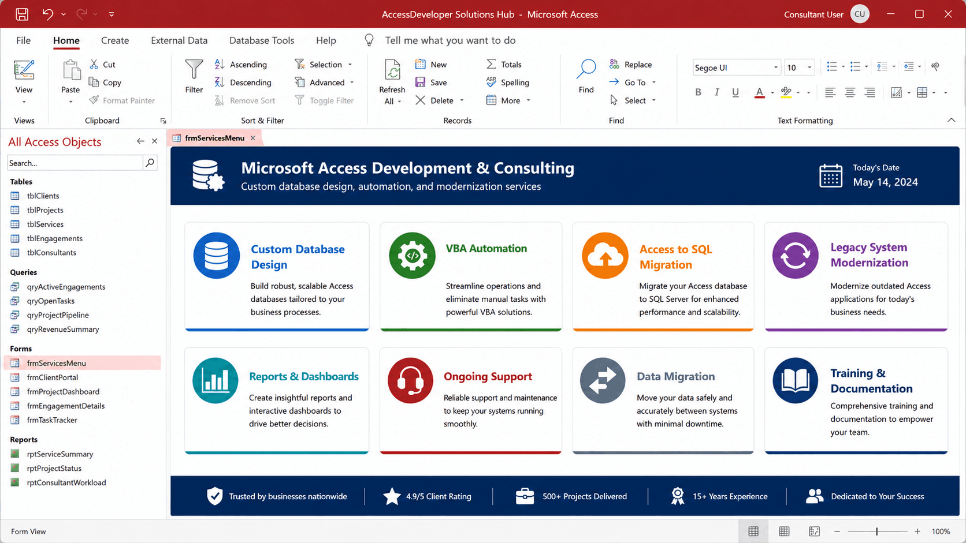Toggle Underline text formatting

[x=735, y=92]
